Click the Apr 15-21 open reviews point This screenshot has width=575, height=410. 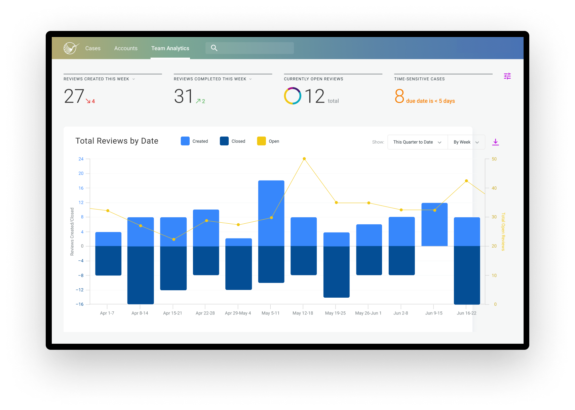[174, 239]
